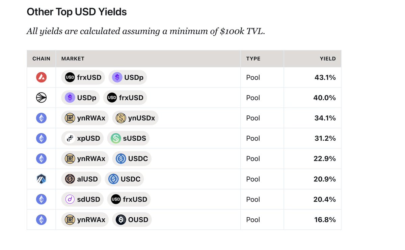Click the ynUSDx token icon
The height and width of the screenshot is (250, 405).
(121, 118)
